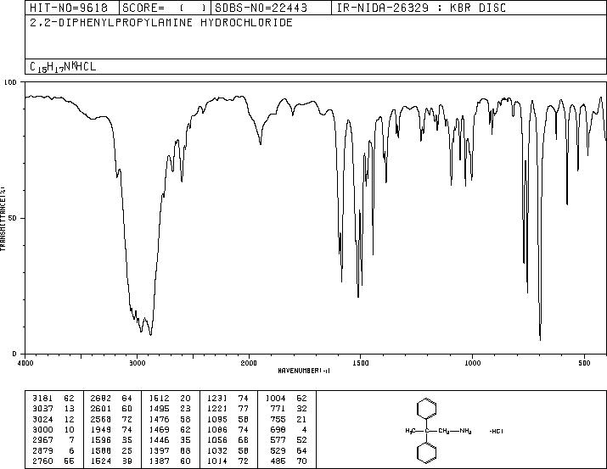Click the 1500 x-axis tick label

point(361,363)
